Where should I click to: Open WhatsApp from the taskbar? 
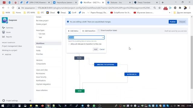pos(94,106)
